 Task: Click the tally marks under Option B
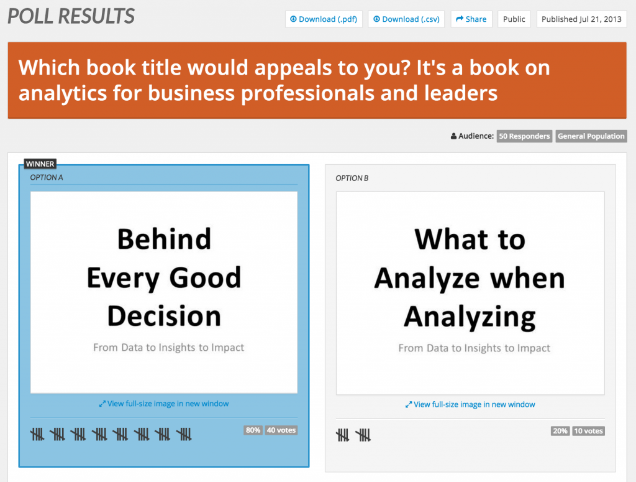(353, 435)
